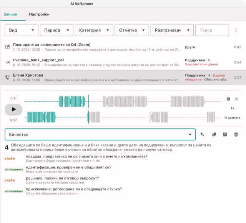Click the current time 0:11 label
The width and height of the screenshot is (246, 223).
click(13, 99)
